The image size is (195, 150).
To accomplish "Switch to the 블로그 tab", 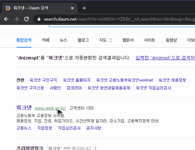I will [x=83, y=40].
